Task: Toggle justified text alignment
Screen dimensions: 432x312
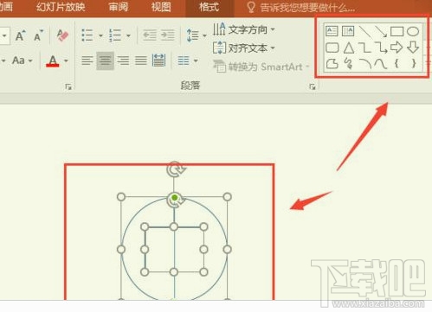Action: tap(141, 60)
